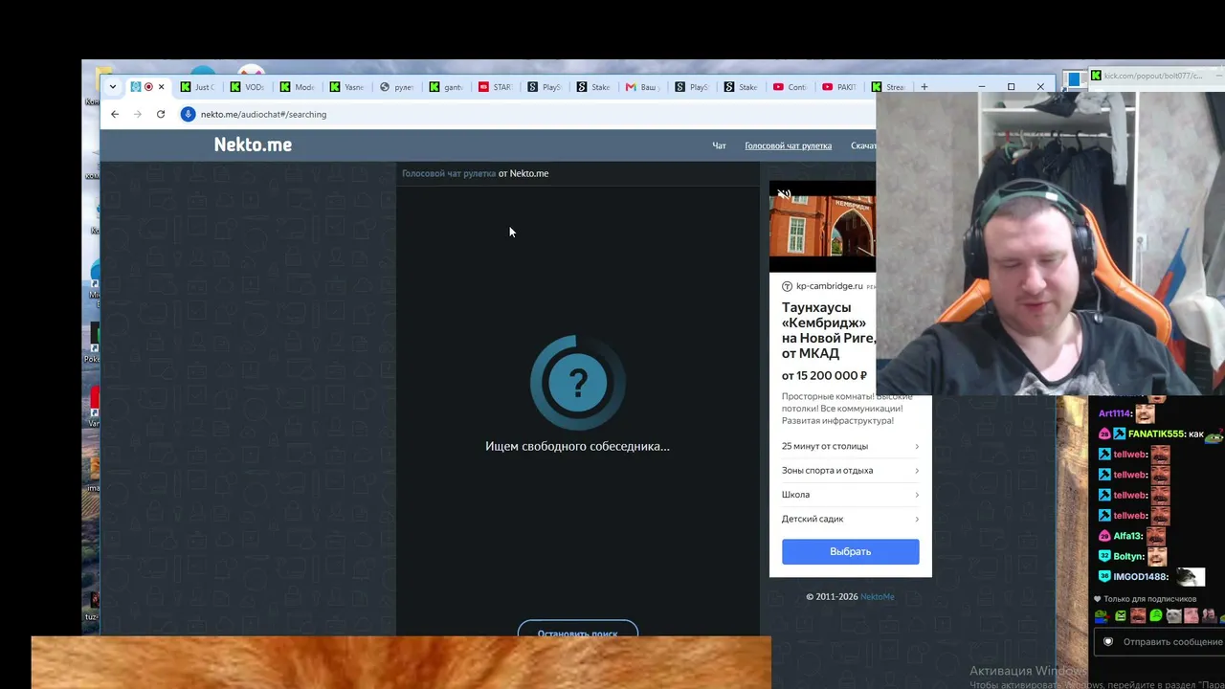Click the ad price 'от 15 200 000 ₽'

coord(824,375)
